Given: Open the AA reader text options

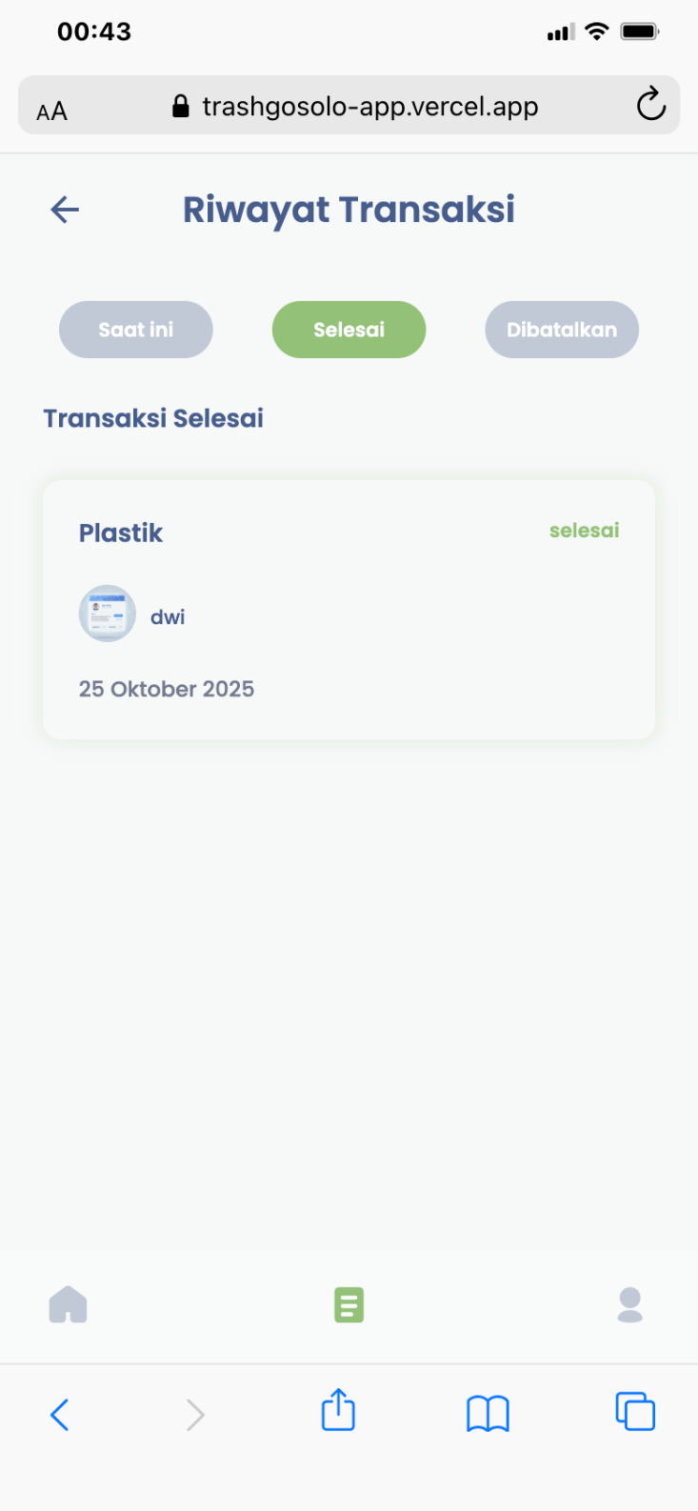Looking at the screenshot, I should [52, 111].
